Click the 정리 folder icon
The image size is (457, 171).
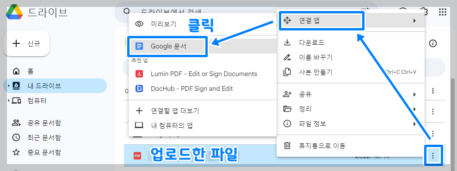(287, 109)
